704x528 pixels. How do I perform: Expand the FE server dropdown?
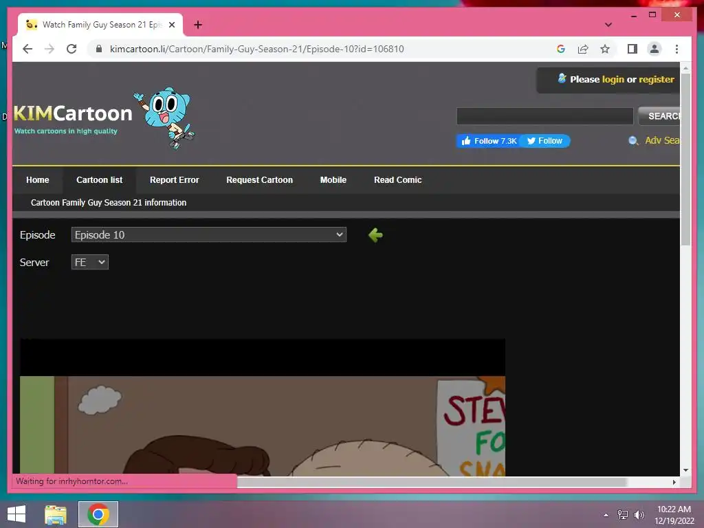(90, 262)
